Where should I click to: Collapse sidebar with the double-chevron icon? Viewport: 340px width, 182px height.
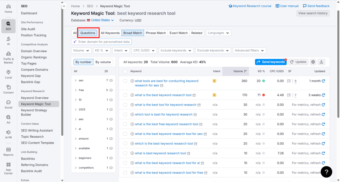tap(64, 6)
